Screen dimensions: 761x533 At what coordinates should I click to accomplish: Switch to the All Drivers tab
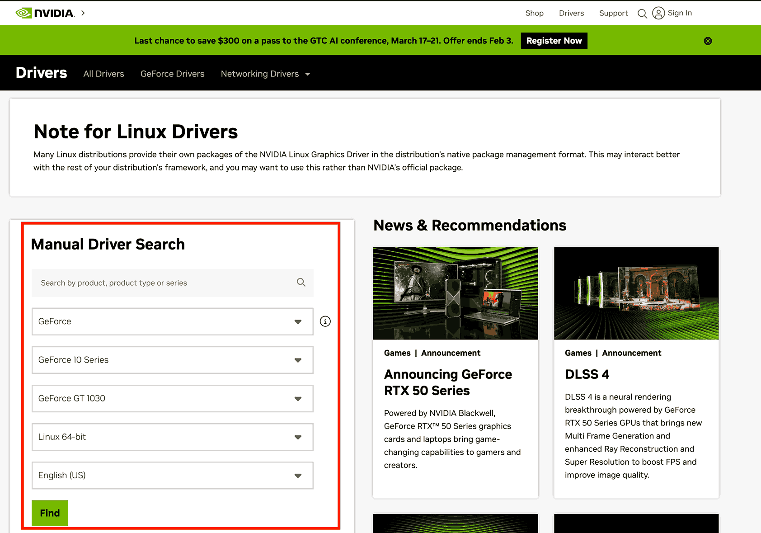coord(103,73)
